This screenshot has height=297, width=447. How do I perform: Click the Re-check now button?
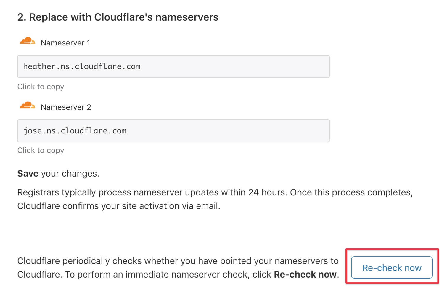(x=392, y=267)
